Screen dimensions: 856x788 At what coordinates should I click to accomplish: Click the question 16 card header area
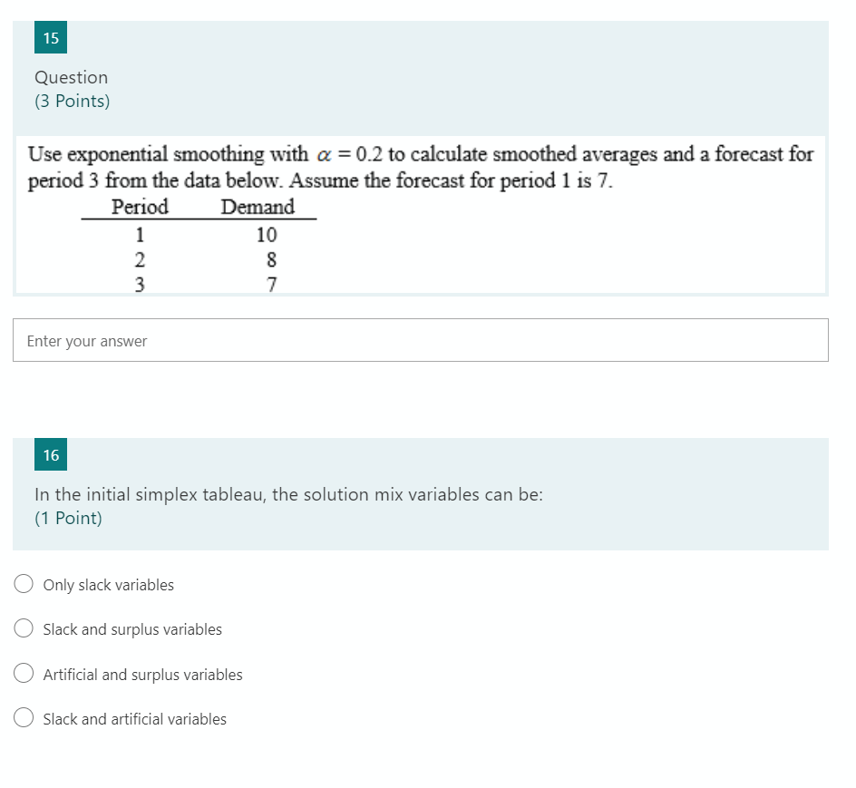click(420, 494)
